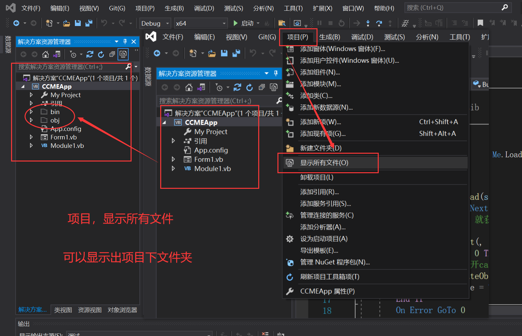Open 文件(F) in the top main menu bar
The height and width of the screenshot is (336, 522).
click(31, 8)
